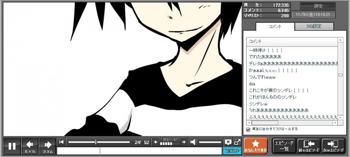Image resolution: width=350 pixels, height=157 pixels.
Task: Mute audio using the speaker icon
Action: pos(193,142)
